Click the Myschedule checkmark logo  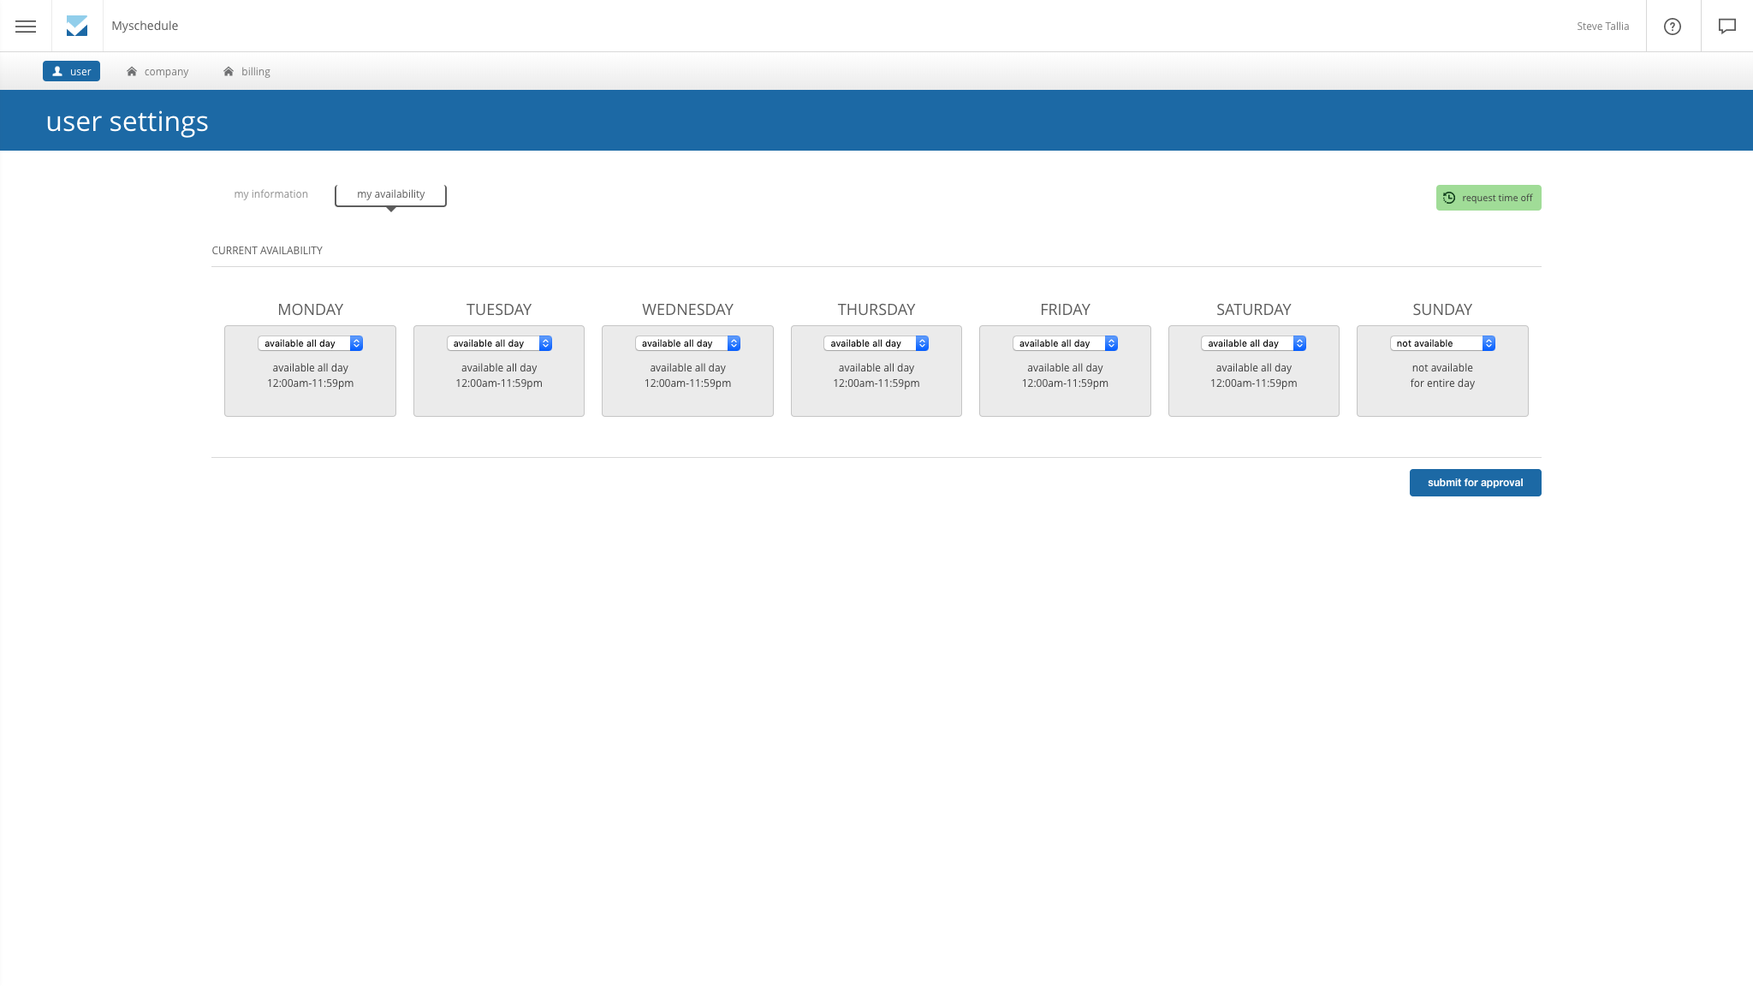tap(77, 26)
